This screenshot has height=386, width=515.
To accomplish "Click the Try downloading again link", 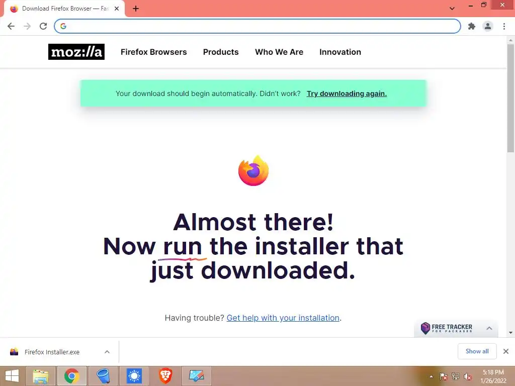I will pos(347,93).
